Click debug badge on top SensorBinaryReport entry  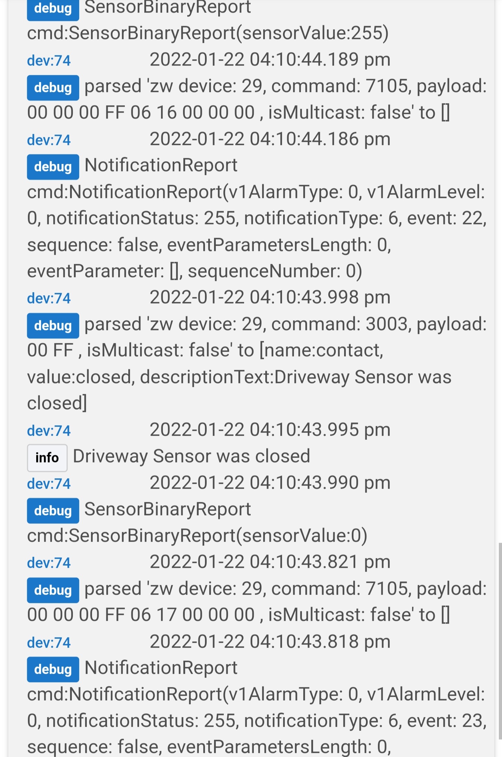[53, 9]
